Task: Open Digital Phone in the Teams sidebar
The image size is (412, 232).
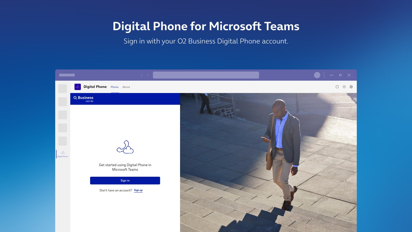Action: tap(63, 154)
